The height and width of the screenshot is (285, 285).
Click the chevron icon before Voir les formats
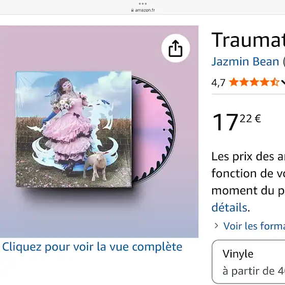tap(216, 226)
